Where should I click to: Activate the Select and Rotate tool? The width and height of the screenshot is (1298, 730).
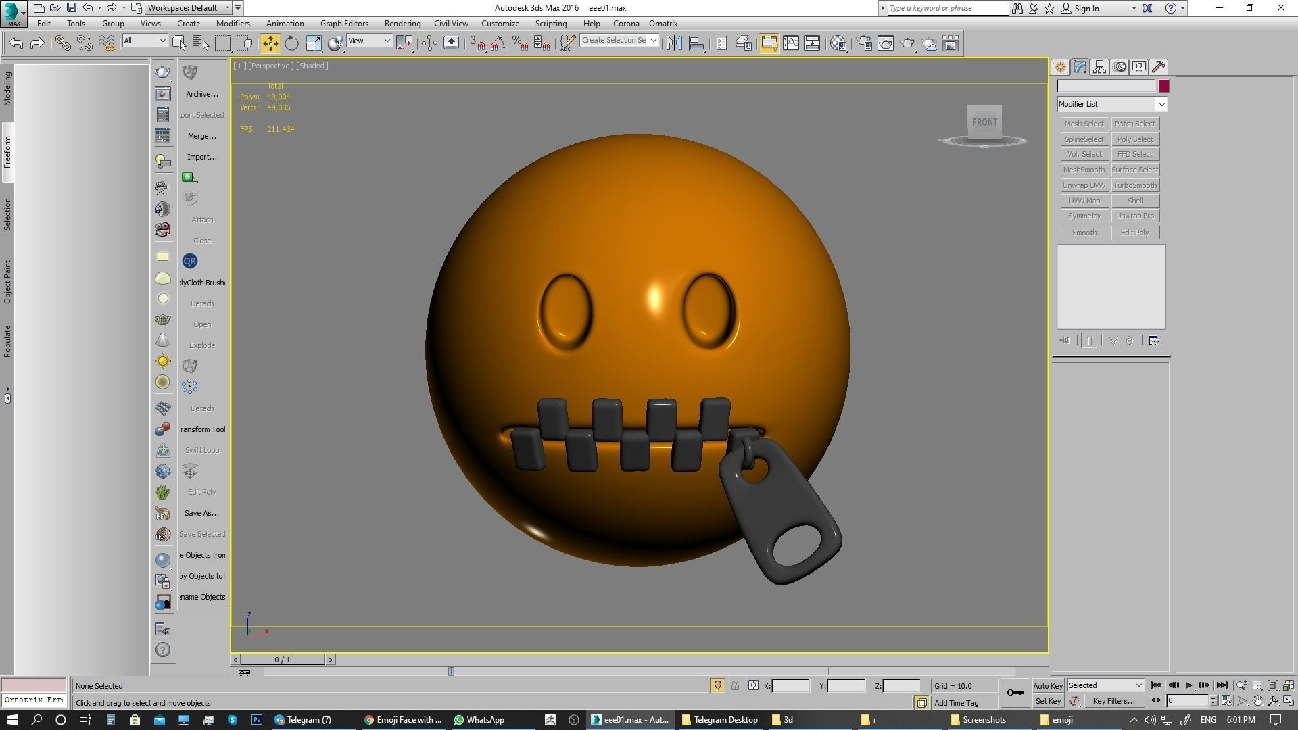pos(291,43)
